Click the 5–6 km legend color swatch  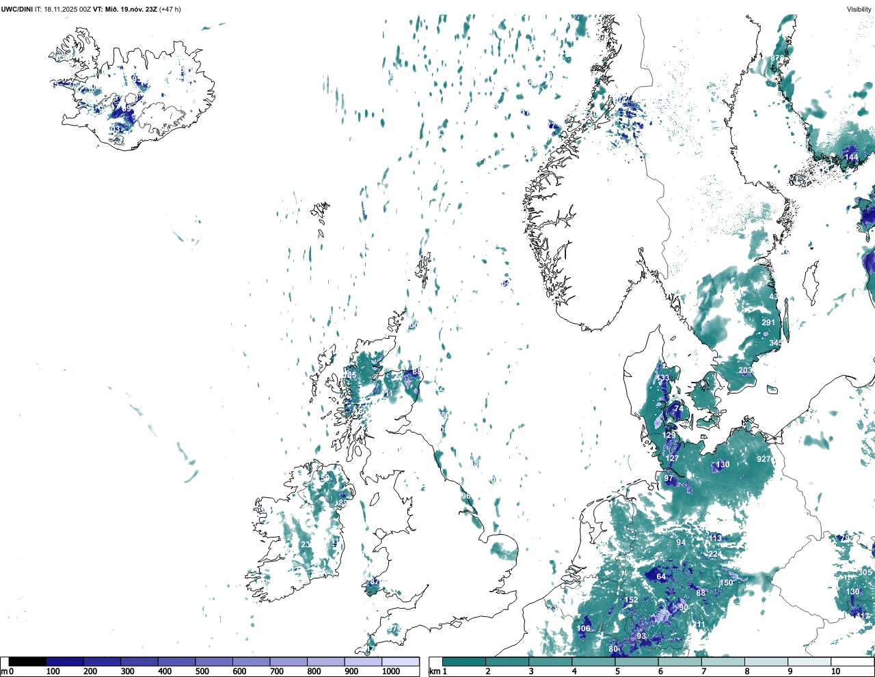[637, 662]
